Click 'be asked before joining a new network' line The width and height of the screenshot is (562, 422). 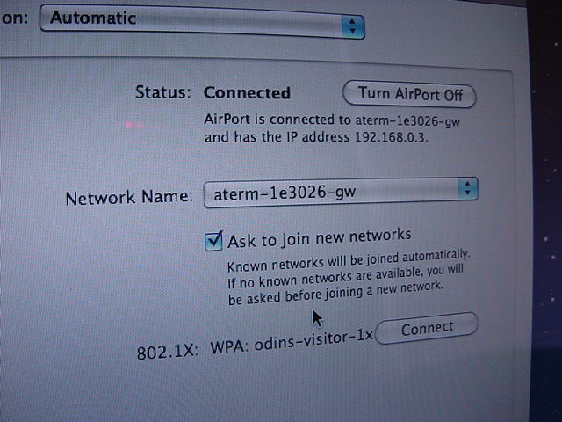pos(335,293)
